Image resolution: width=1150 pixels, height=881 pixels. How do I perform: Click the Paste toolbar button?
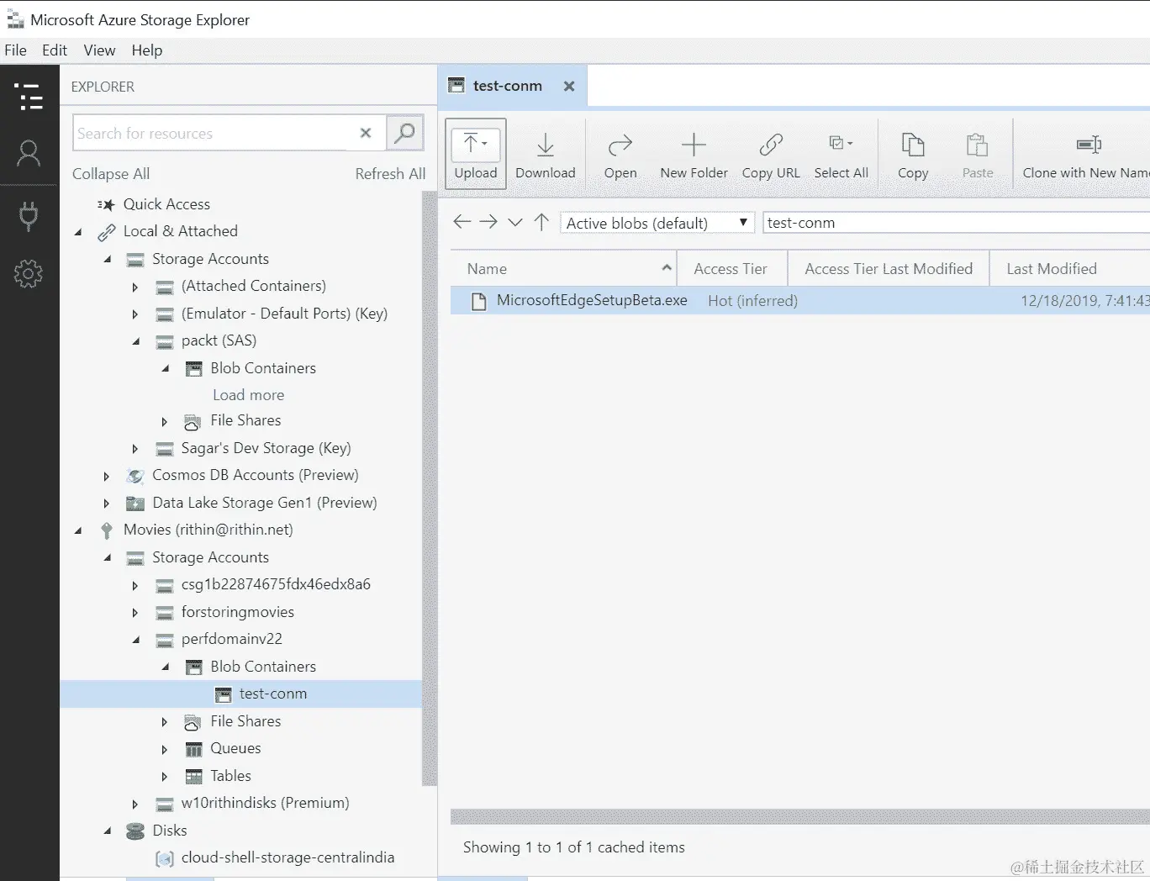point(978,155)
